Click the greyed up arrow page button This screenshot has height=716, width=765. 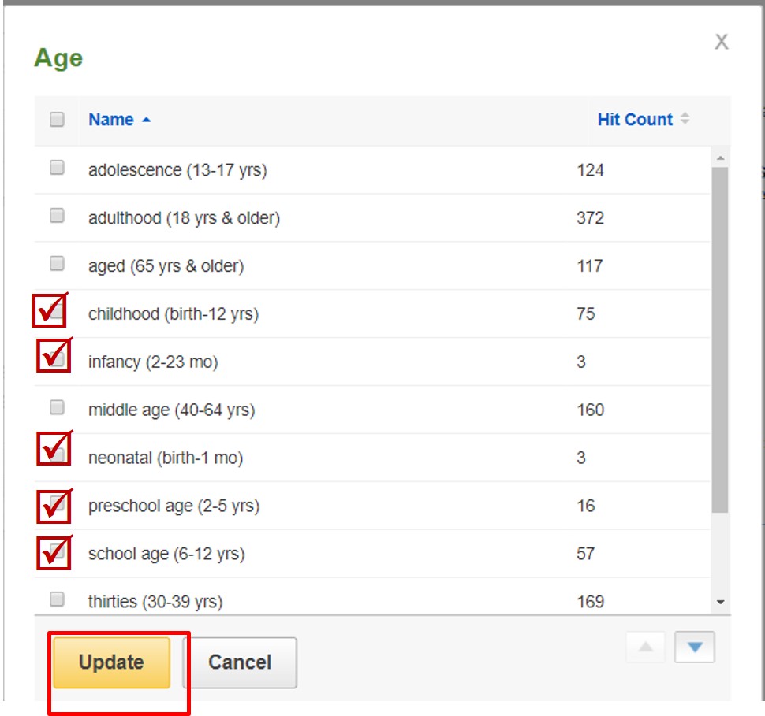645,647
